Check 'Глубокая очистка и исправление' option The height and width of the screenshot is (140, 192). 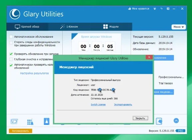click(x=11, y=59)
